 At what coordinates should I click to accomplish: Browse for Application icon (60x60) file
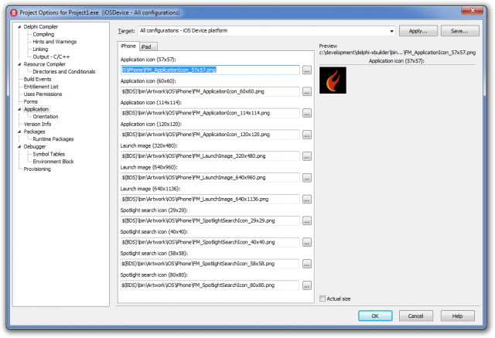[306, 91]
